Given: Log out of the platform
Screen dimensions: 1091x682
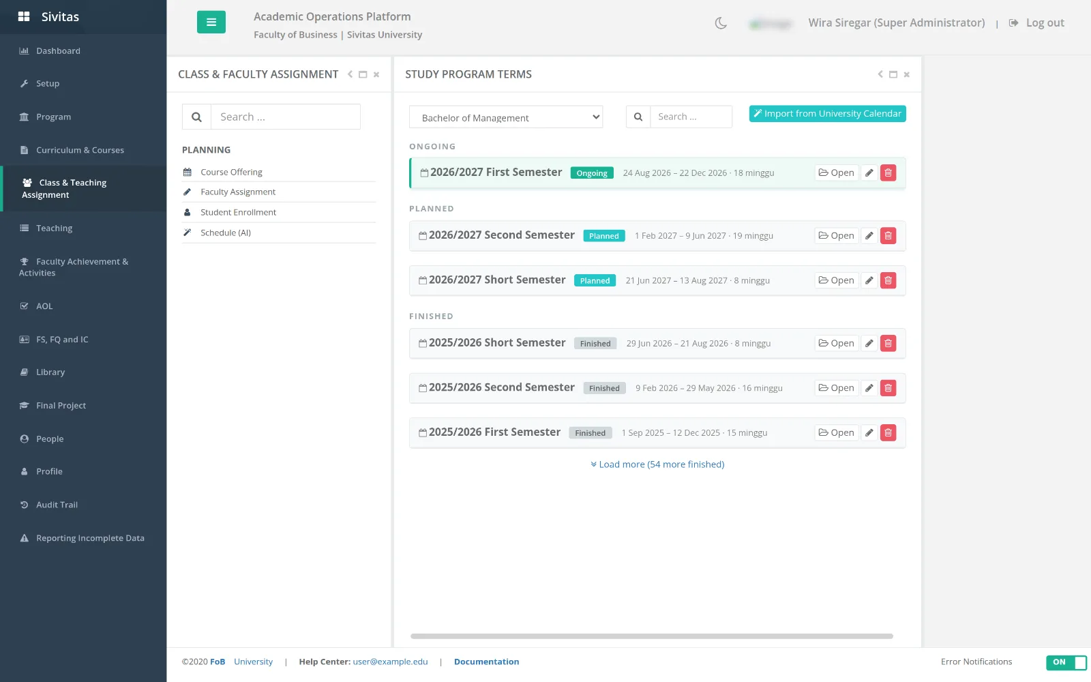Looking at the screenshot, I should [1036, 23].
